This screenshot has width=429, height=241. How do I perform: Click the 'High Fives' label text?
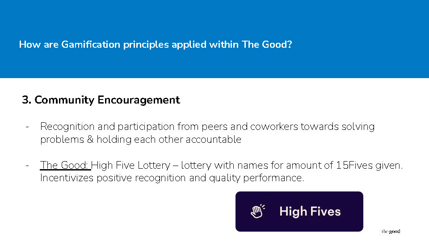pos(310,212)
